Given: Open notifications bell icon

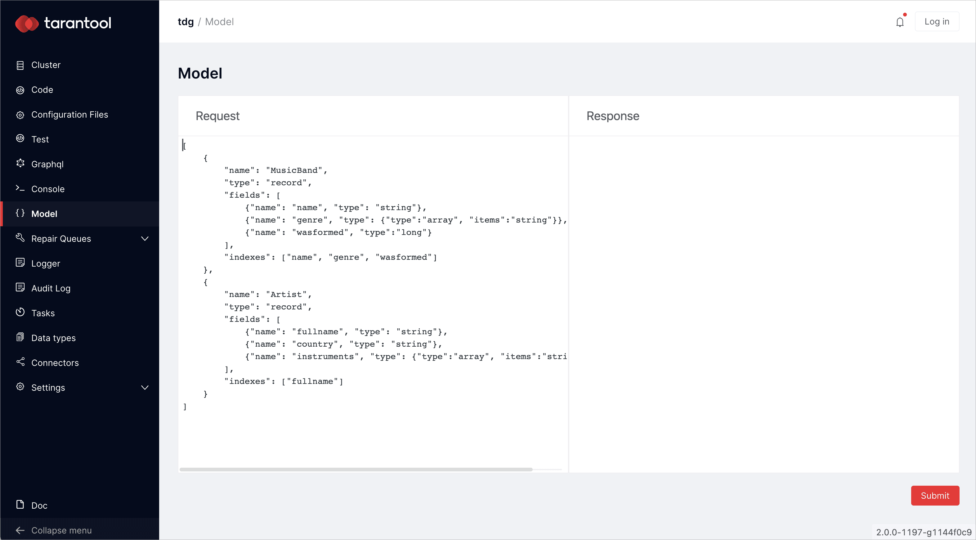Looking at the screenshot, I should click(x=900, y=22).
